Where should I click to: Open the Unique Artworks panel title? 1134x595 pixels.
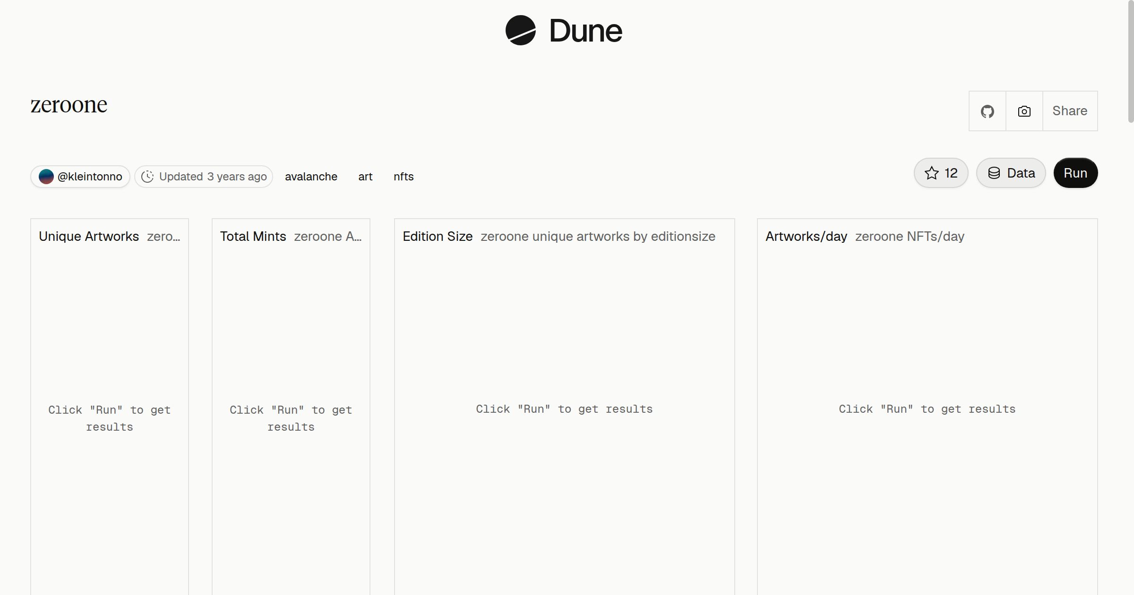tap(89, 236)
